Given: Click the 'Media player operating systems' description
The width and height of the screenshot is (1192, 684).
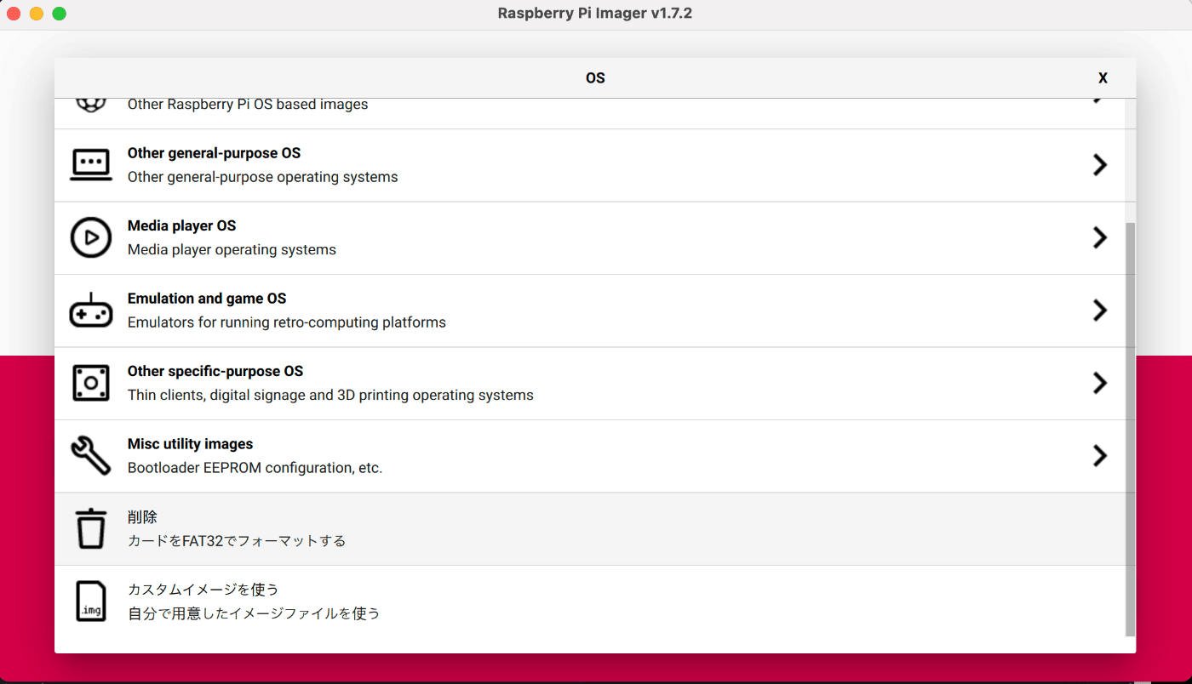Looking at the screenshot, I should pos(232,250).
